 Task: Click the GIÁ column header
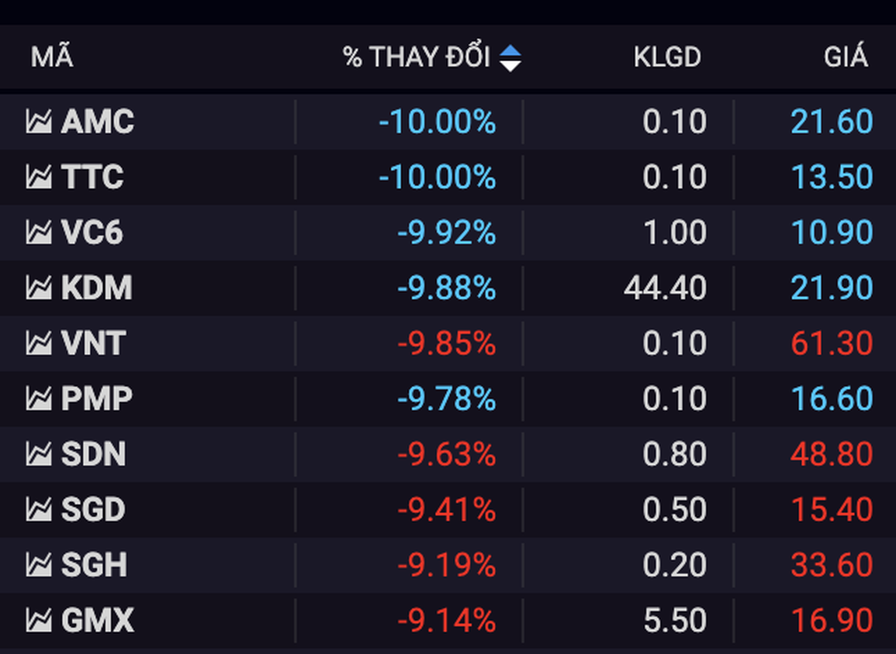846,57
